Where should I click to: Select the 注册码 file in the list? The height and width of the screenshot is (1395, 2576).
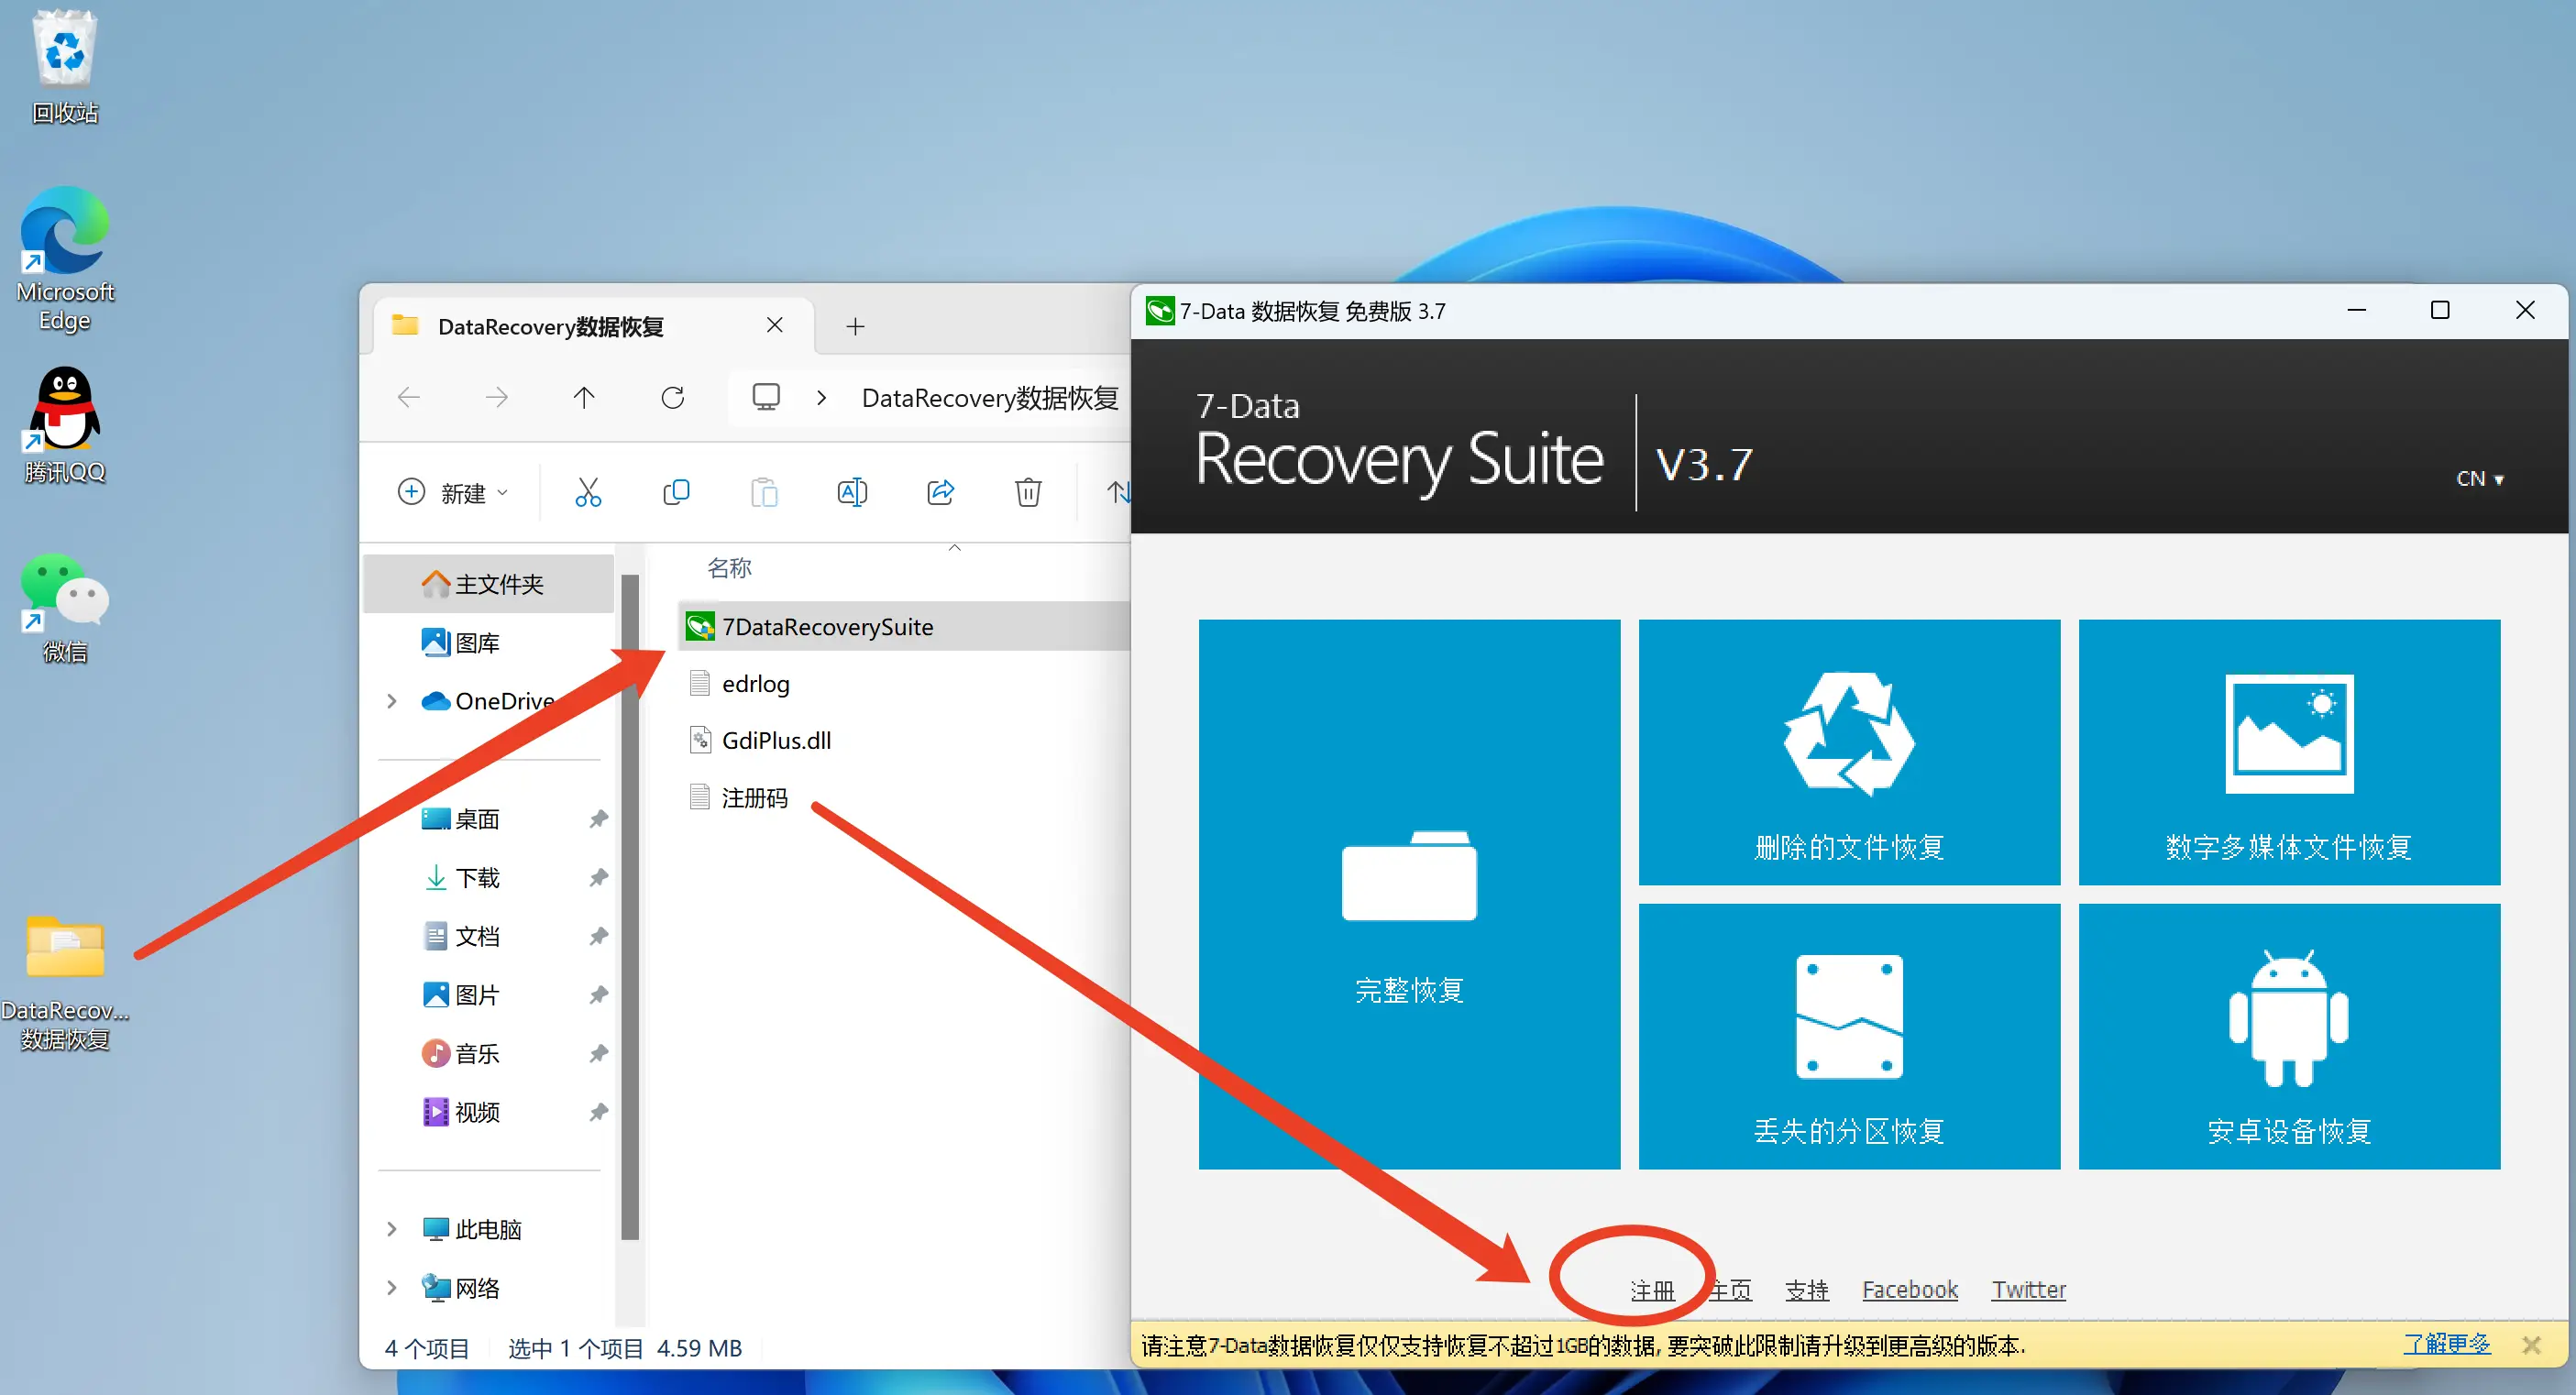[754, 797]
